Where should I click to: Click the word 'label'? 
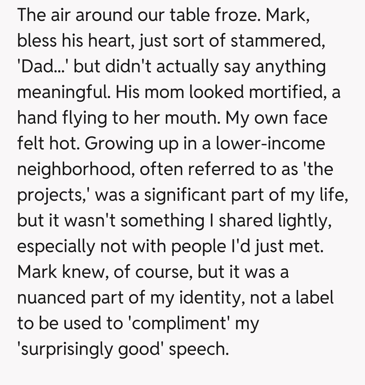pos(315,297)
